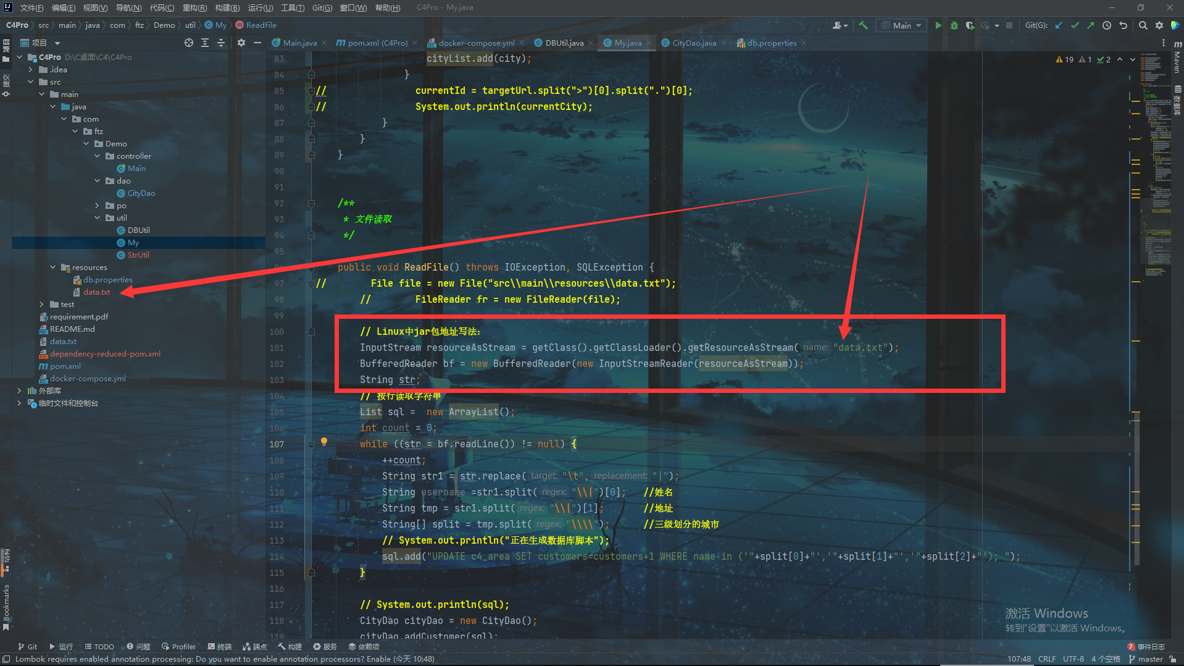
Task: Click CRLF line separator indicator
Action: [x=1047, y=659]
